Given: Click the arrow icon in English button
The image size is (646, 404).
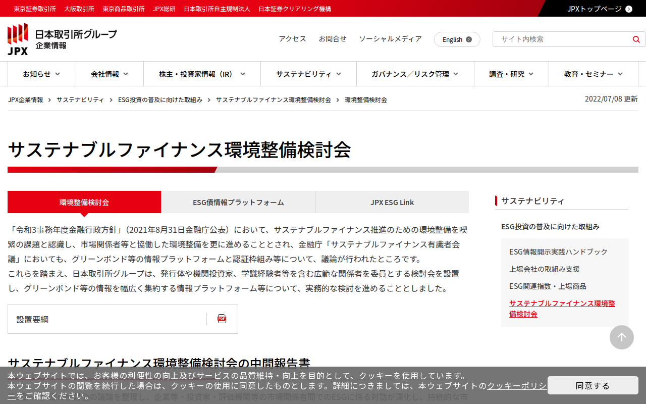Looking at the screenshot, I should pos(469,39).
